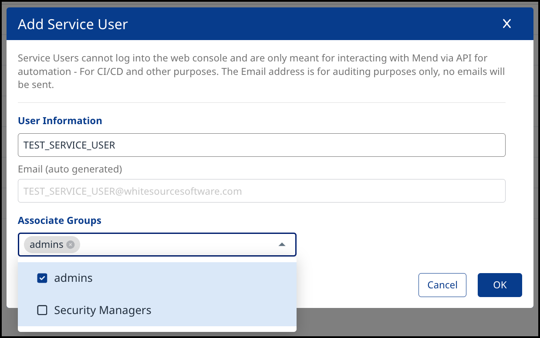Image resolution: width=540 pixels, height=338 pixels.
Task: Focus the TEST_SERVICE_USER name field
Action: (x=261, y=145)
